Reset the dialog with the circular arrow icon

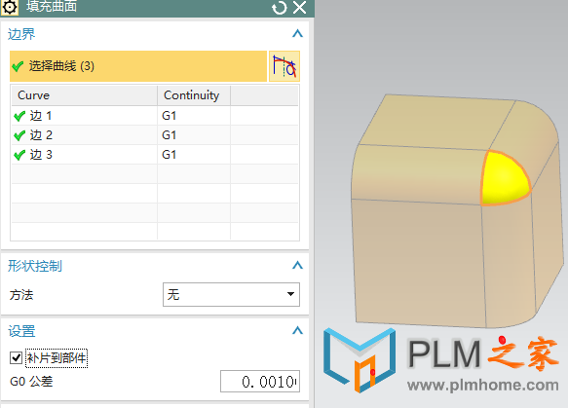click(280, 7)
